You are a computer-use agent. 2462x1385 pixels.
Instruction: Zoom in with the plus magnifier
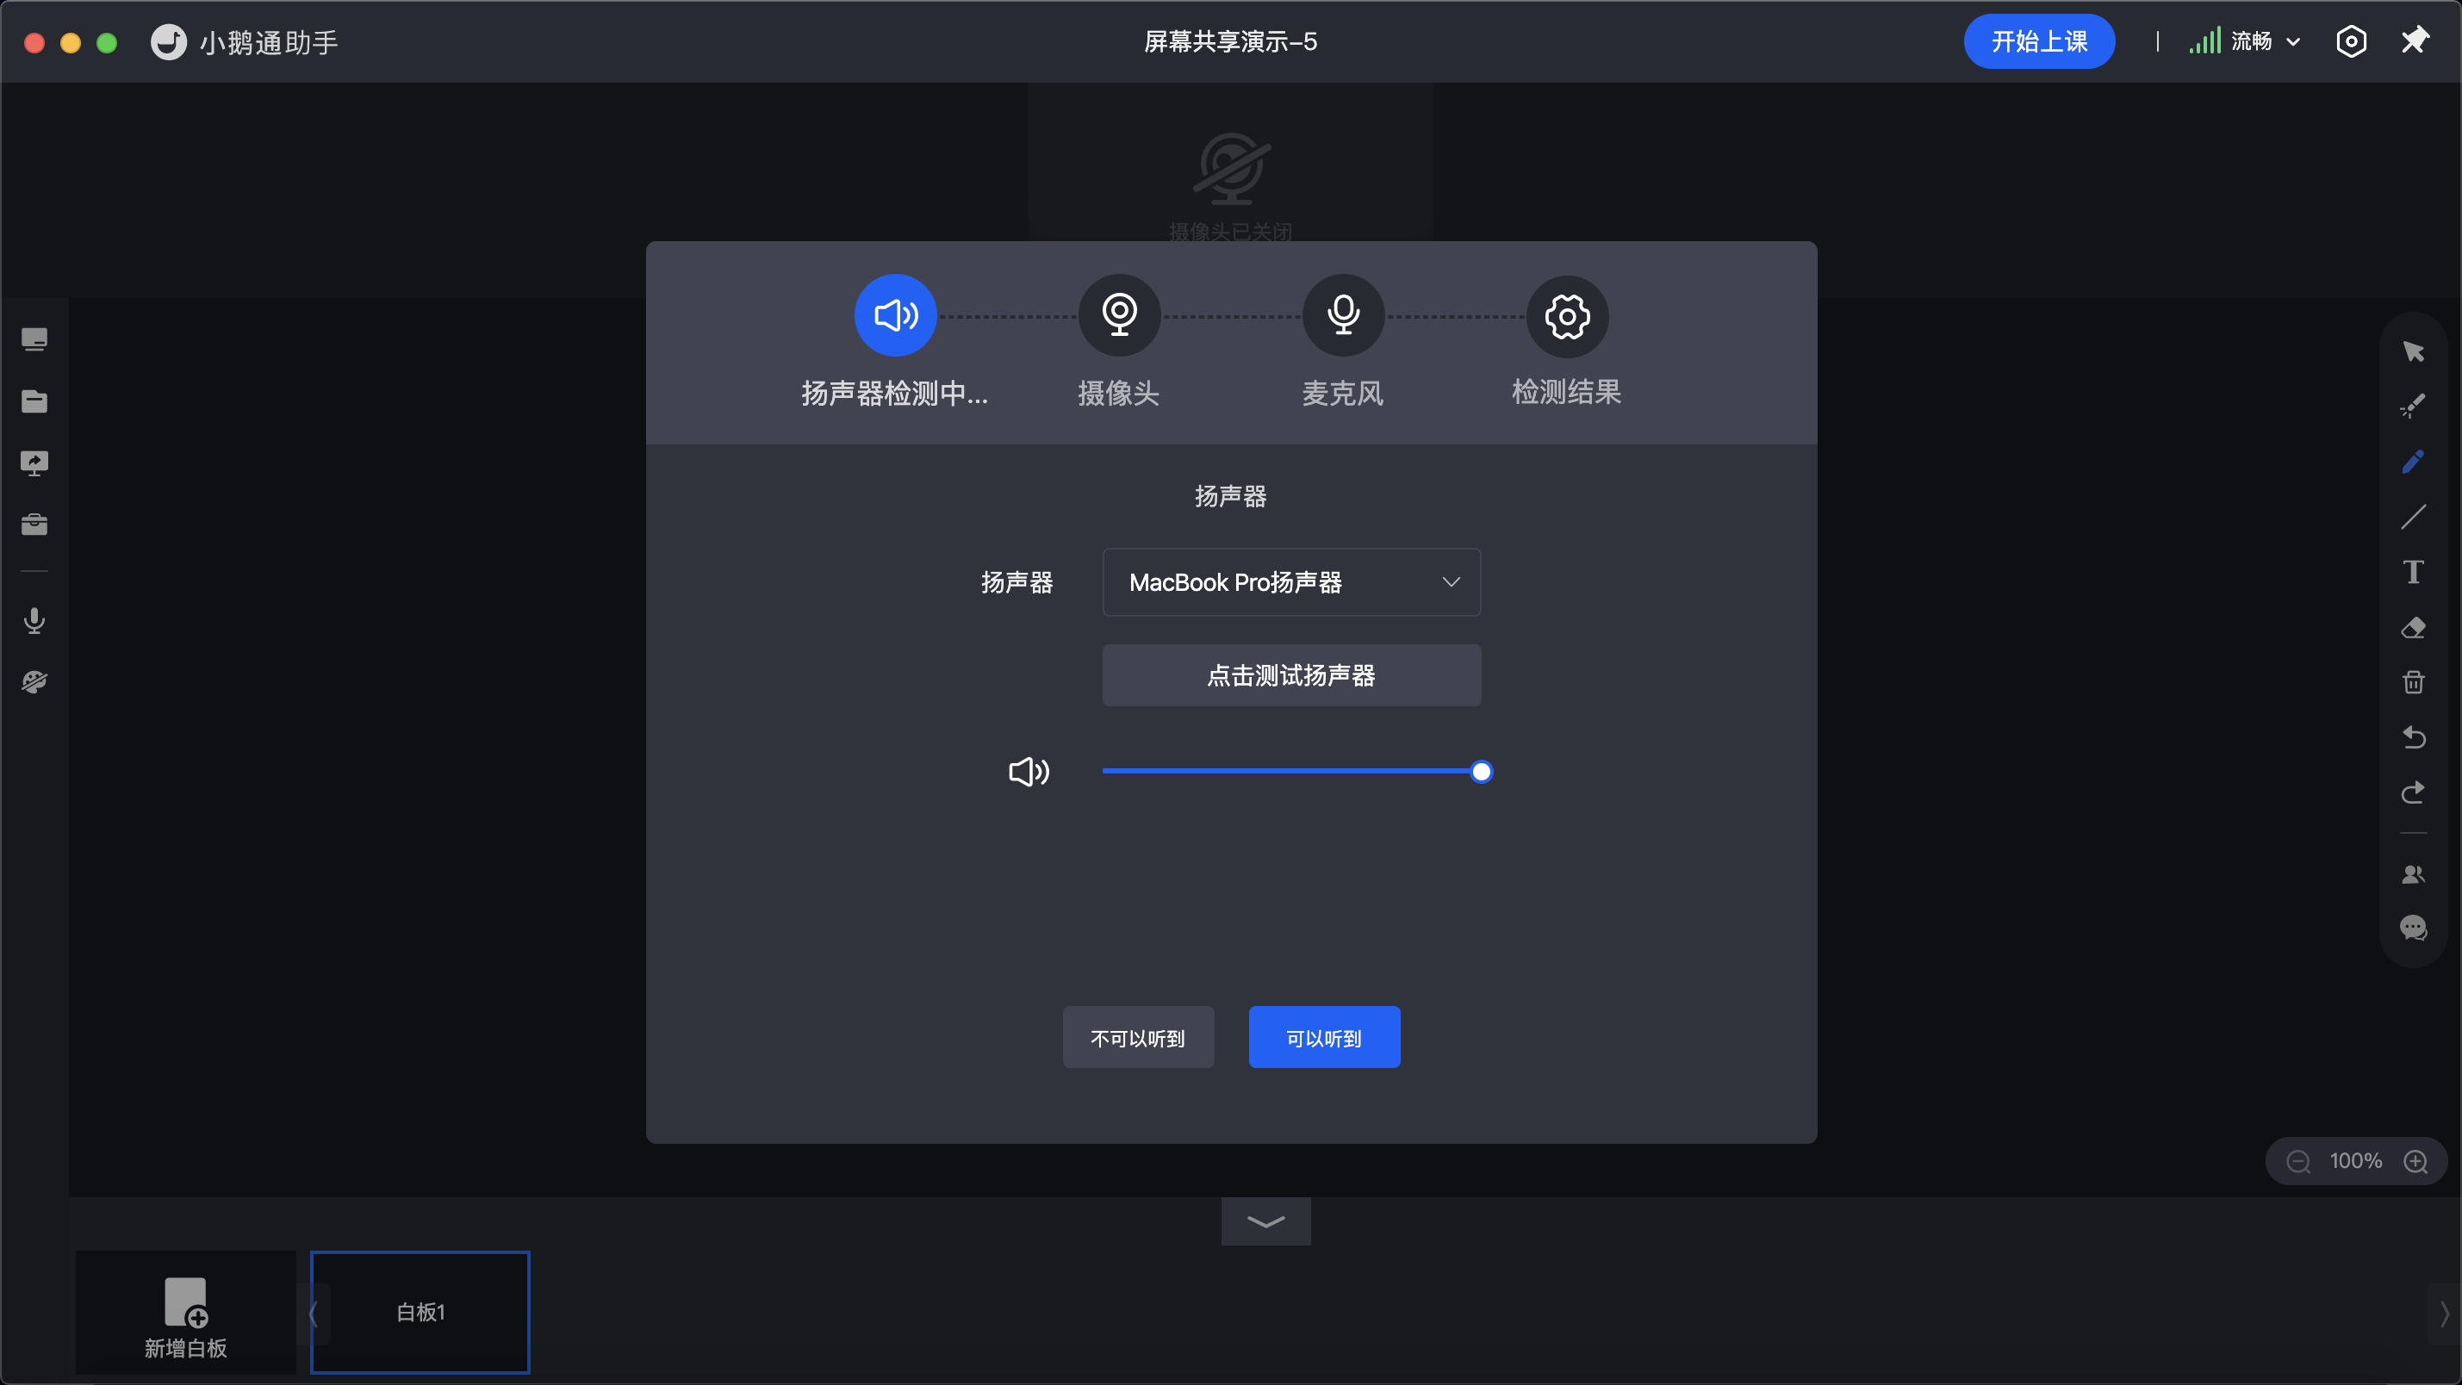click(x=2415, y=1161)
